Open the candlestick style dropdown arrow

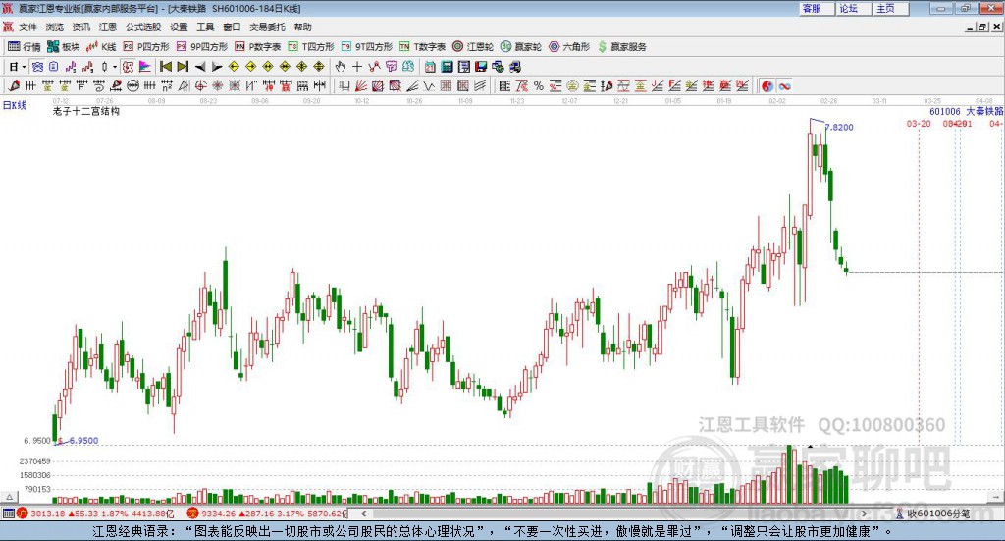pyautogui.click(x=115, y=67)
